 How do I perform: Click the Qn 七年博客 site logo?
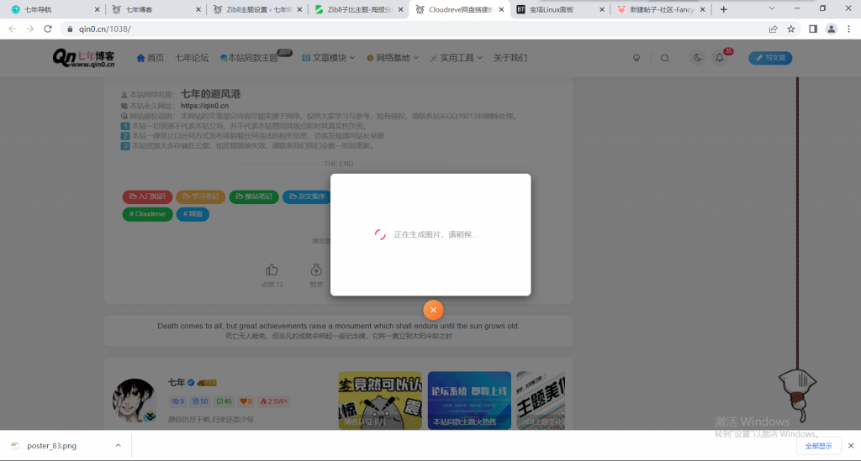point(83,58)
